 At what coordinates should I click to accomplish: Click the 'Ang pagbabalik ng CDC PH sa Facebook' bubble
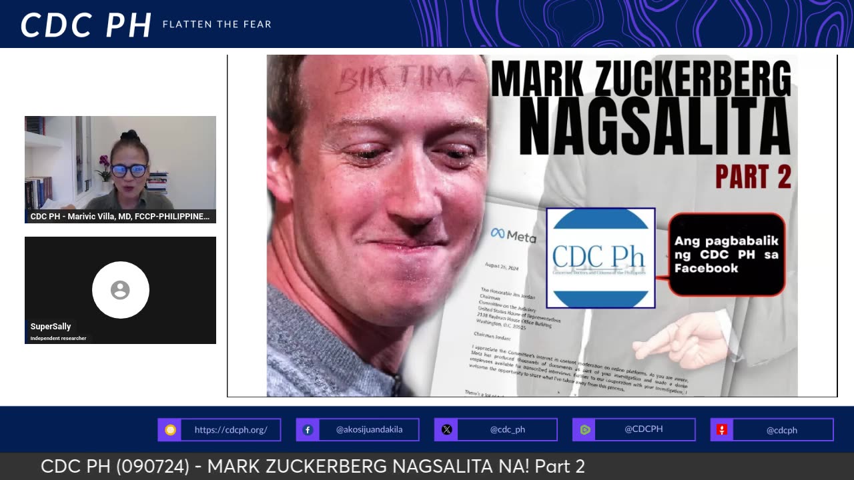pos(726,255)
